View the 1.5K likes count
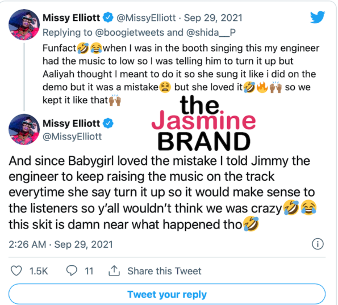The image size is (338, 305). 39,271
